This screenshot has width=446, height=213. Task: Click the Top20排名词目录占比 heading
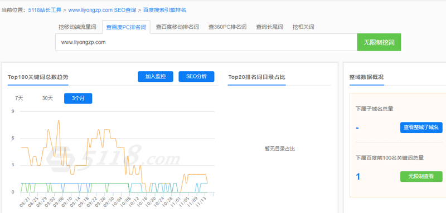pyautogui.click(x=256, y=77)
